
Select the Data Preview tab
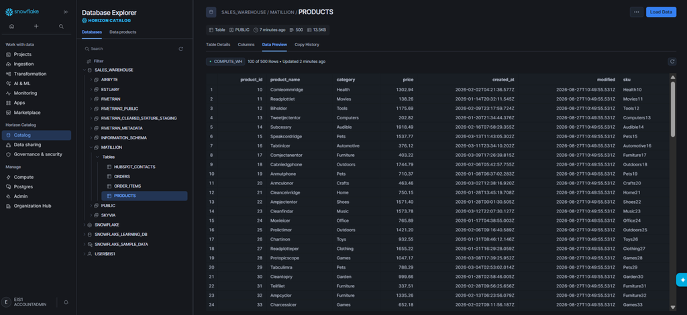point(274,45)
